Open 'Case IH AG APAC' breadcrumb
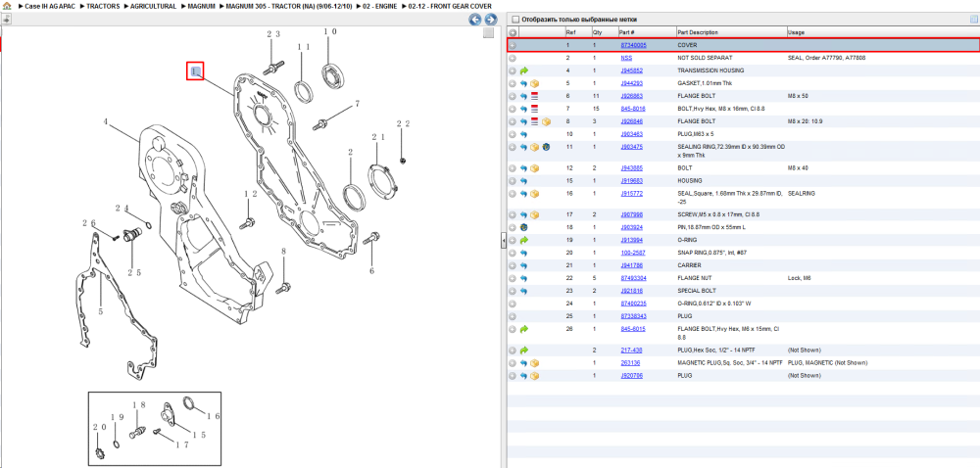This screenshot has width=980, height=468. coord(49,6)
